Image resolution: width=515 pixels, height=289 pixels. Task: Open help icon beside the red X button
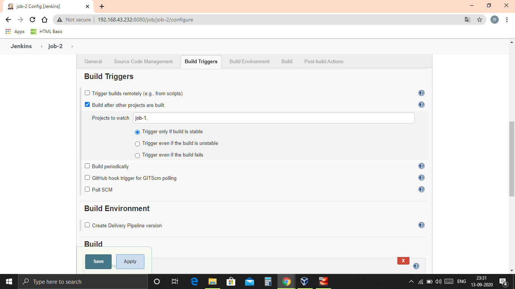click(416, 266)
